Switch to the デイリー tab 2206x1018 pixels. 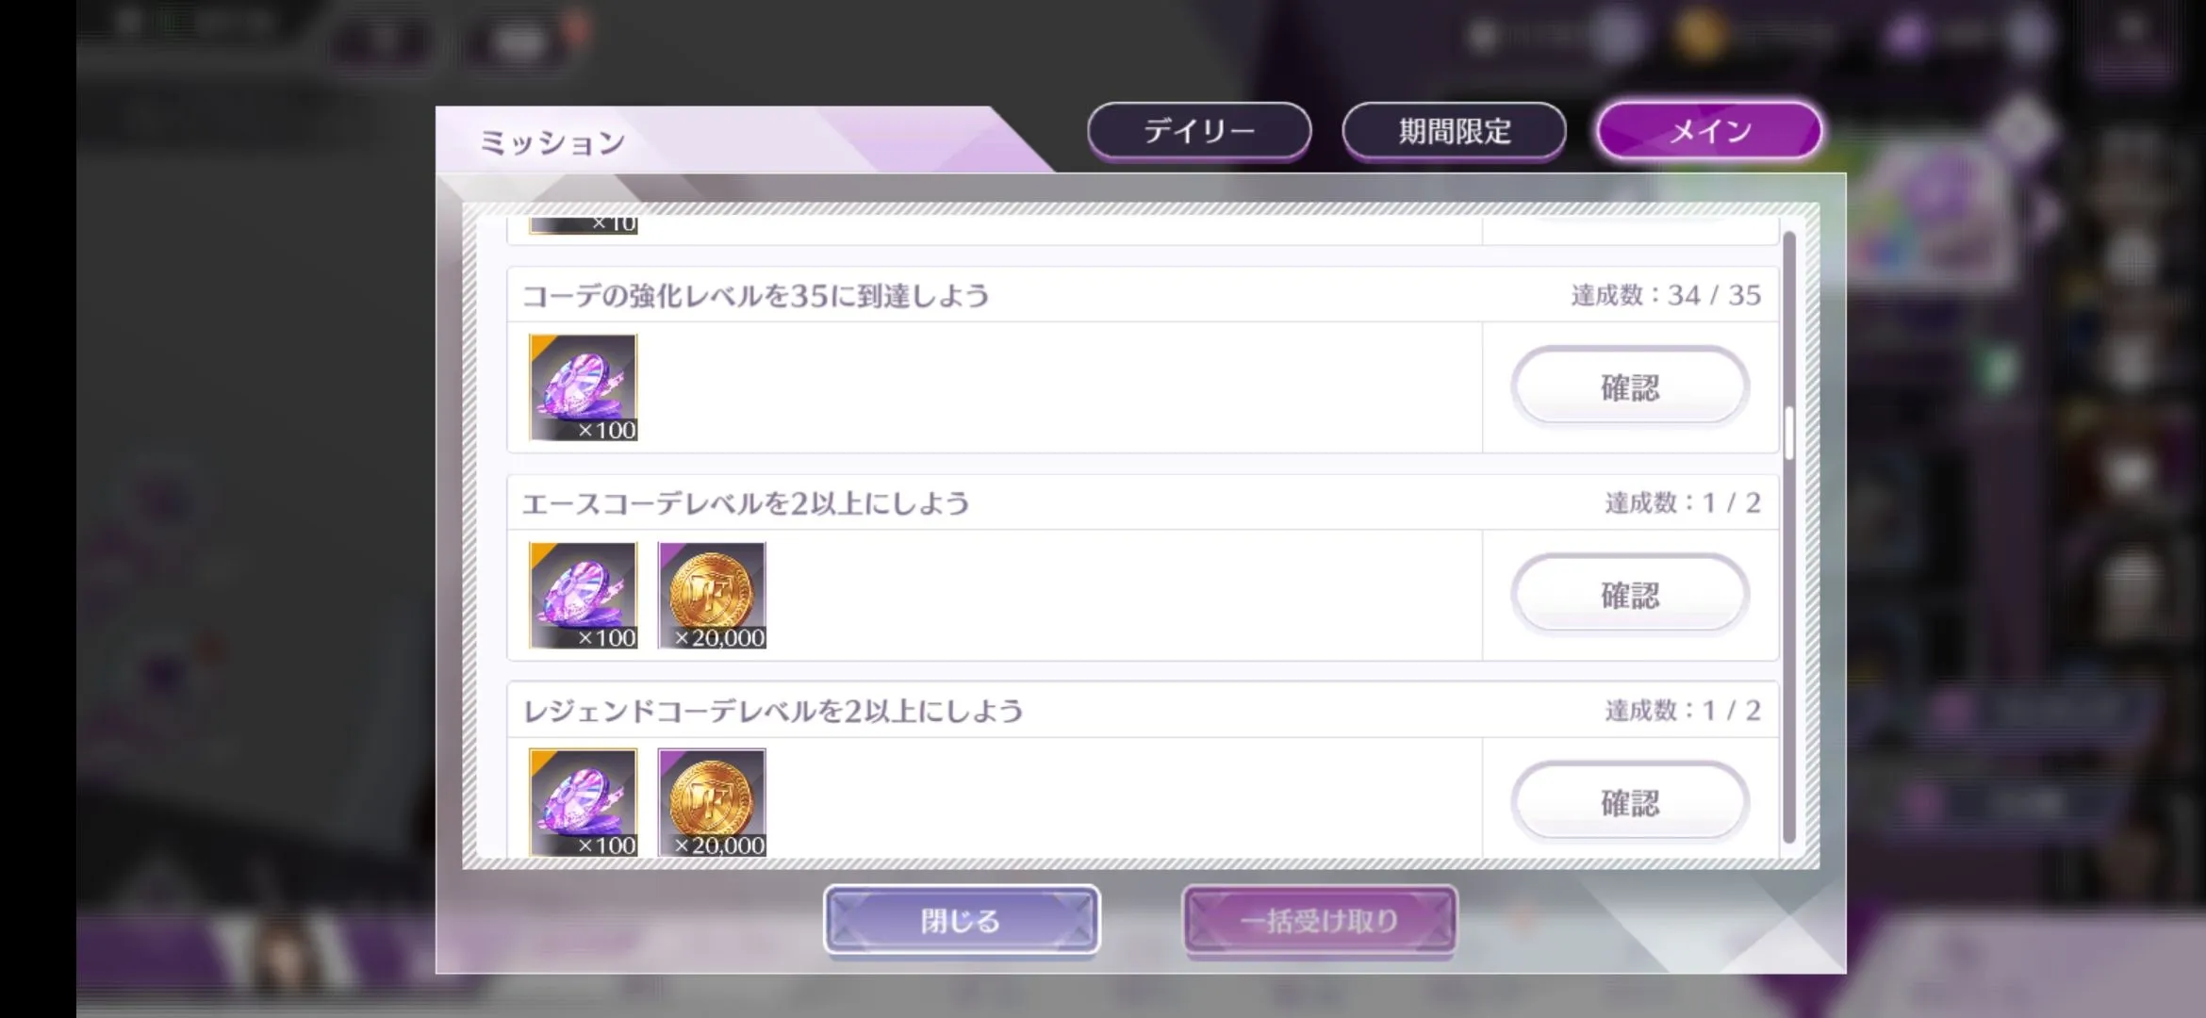pyautogui.click(x=1199, y=130)
